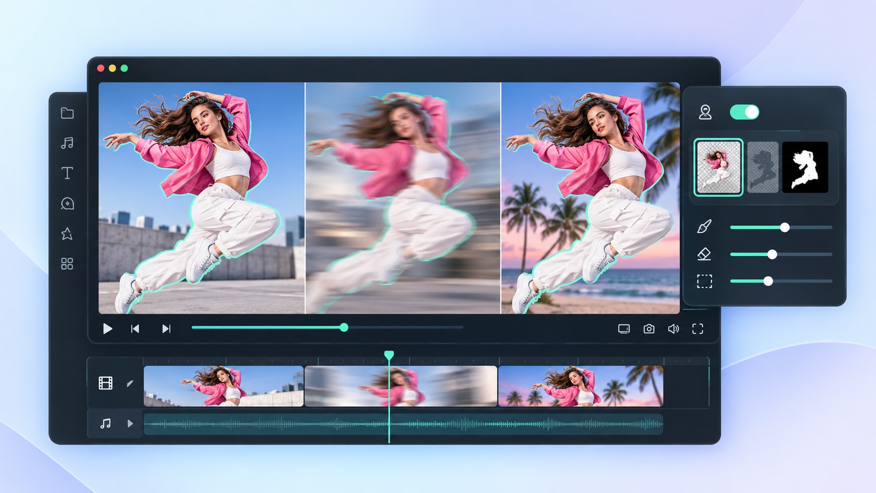876x493 pixels.
Task: Click the middle blurred preview pane
Action: coord(403,198)
